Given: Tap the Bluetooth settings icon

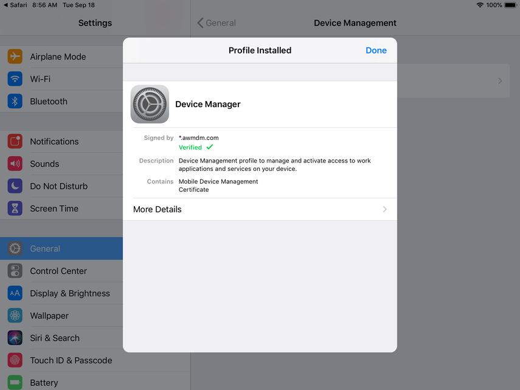Looking at the screenshot, I should point(15,102).
